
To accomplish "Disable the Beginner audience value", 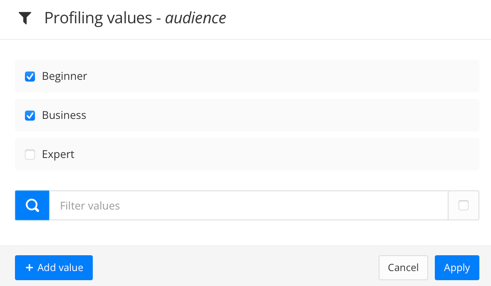I will (30, 76).
